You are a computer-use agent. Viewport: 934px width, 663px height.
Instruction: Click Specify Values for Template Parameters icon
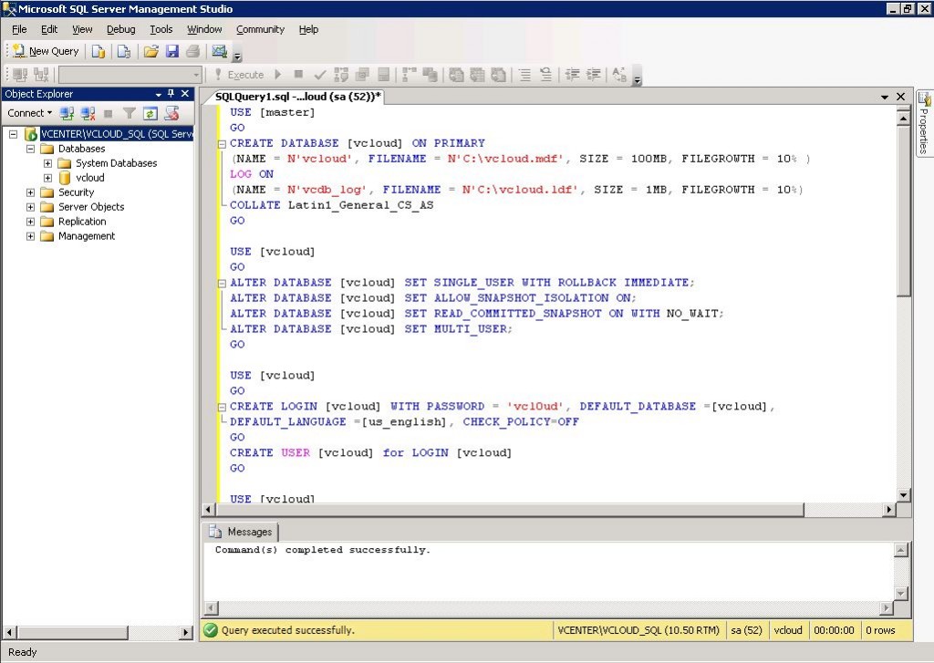(619, 75)
